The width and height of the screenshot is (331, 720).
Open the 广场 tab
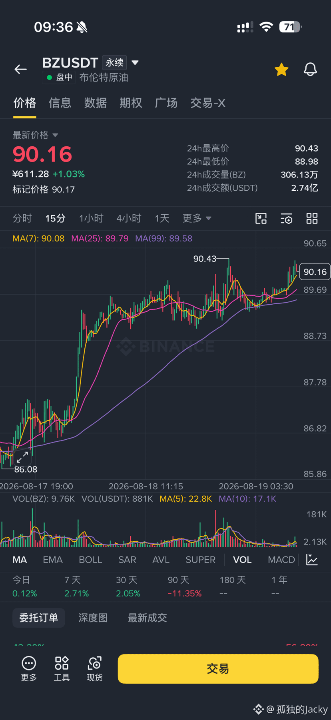click(x=166, y=103)
